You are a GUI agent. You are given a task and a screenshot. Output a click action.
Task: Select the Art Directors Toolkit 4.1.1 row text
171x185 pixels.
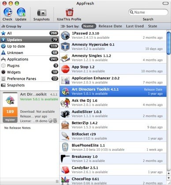pyautogui.click(x=95, y=89)
